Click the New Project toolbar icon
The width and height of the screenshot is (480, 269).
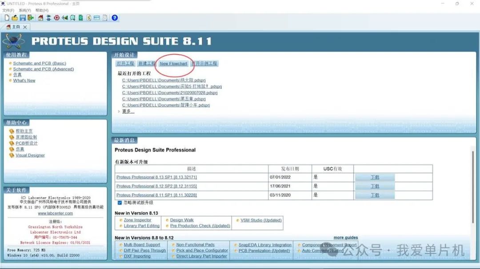tap(7, 18)
